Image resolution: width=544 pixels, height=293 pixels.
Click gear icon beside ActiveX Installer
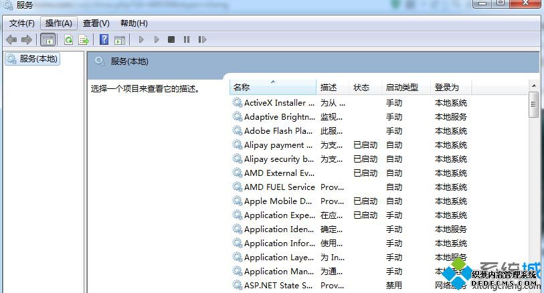point(238,102)
